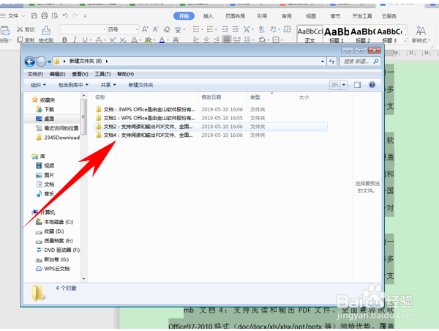Click the clear formatting eraser icon
Viewport: 439px width, 331px height.
[167, 29]
